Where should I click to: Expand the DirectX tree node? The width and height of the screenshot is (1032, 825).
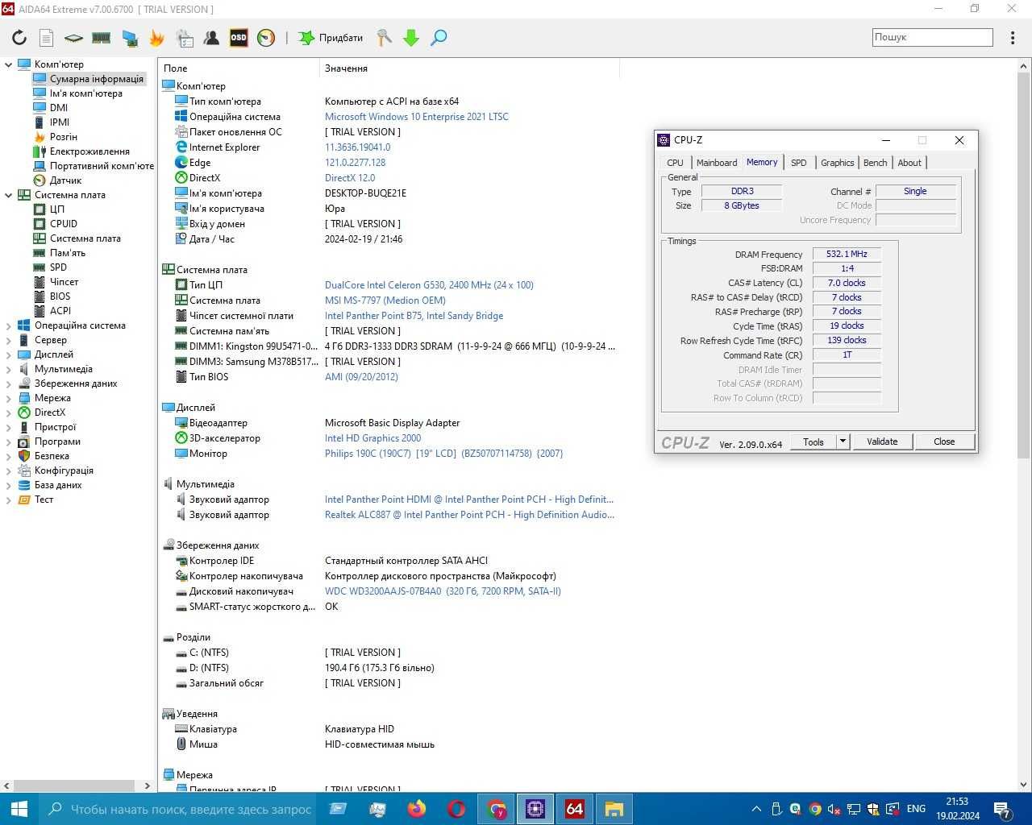click(9, 412)
